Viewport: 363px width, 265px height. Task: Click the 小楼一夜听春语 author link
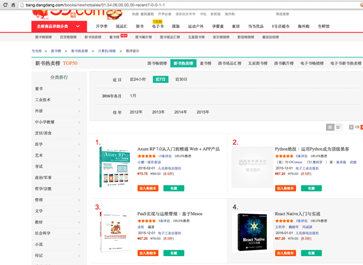point(149,162)
